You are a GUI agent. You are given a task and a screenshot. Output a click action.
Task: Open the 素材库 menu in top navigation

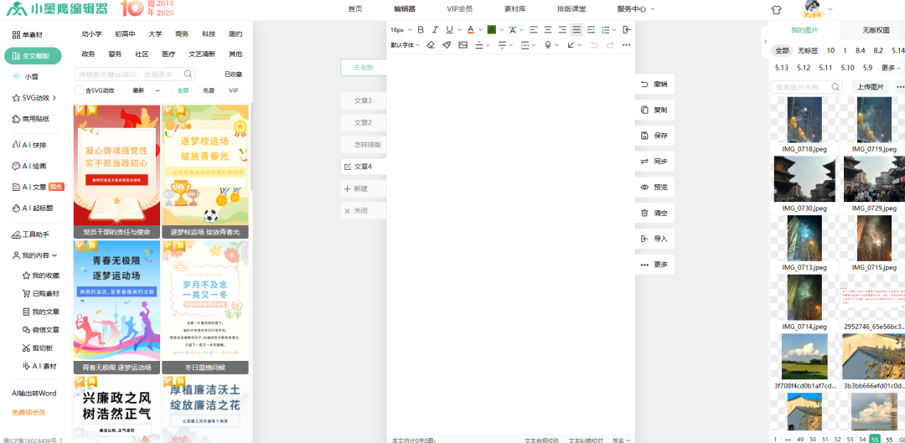[515, 8]
